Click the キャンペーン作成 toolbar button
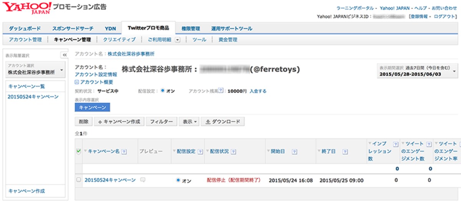The height and width of the screenshot is (206, 461). coord(119,122)
